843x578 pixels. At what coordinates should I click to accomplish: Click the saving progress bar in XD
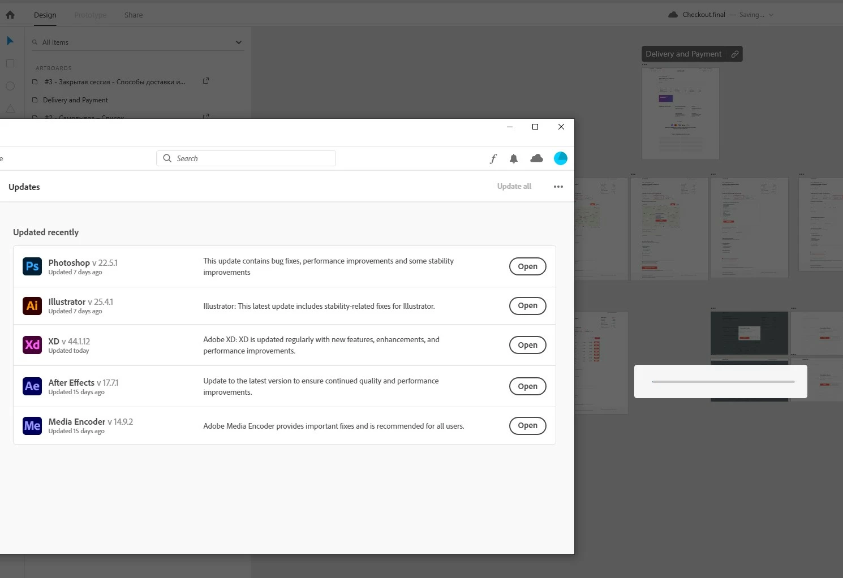tap(723, 382)
